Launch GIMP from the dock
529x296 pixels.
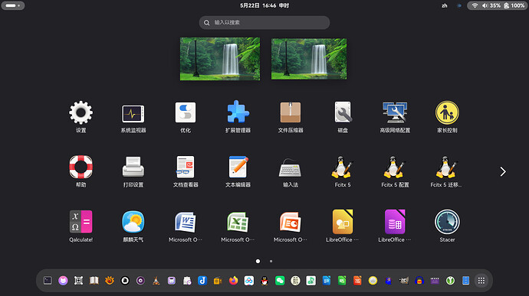(x=404, y=280)
